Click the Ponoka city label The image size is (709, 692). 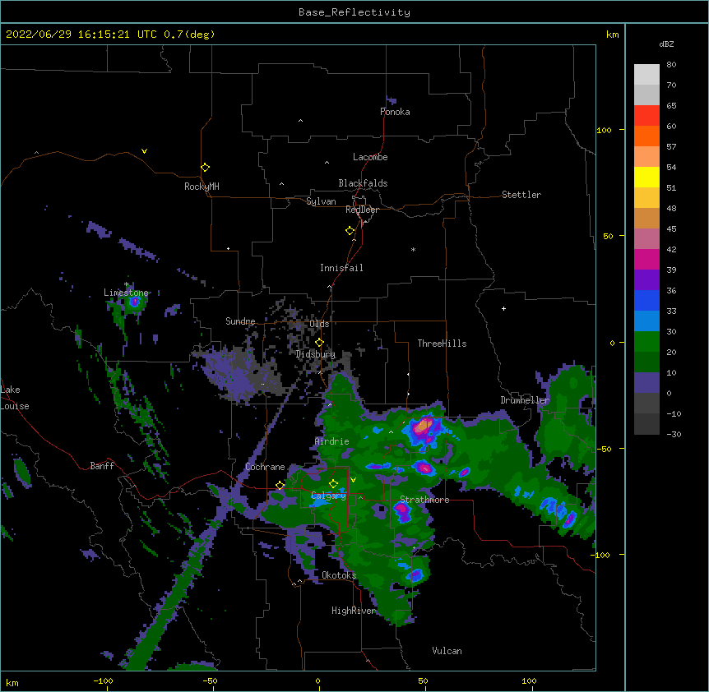point(395,112)
